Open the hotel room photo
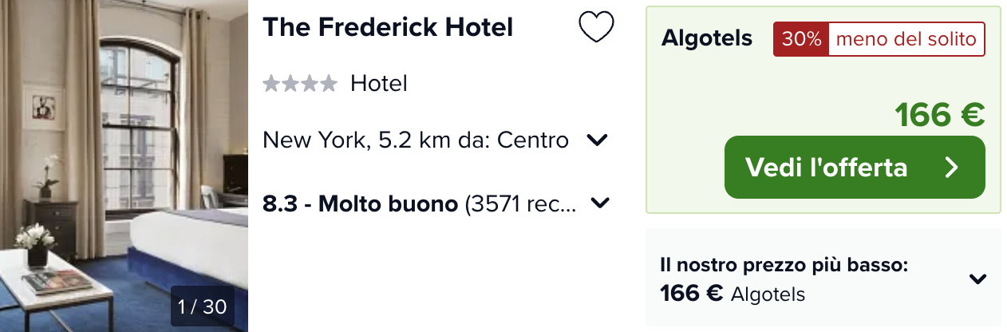This screenshot has height=332, width=1007. (x=124, y=166)
